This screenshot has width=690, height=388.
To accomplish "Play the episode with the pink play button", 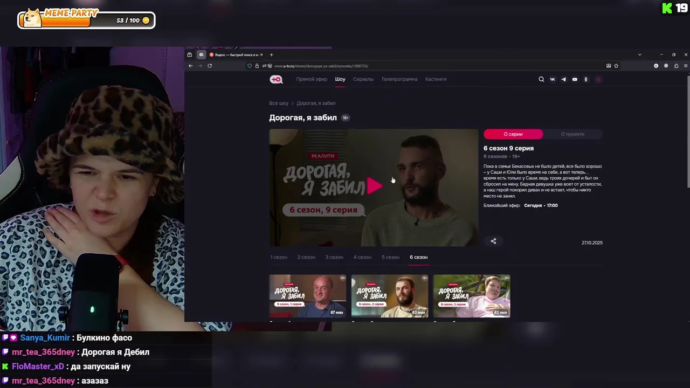I will tap(374, 186).
